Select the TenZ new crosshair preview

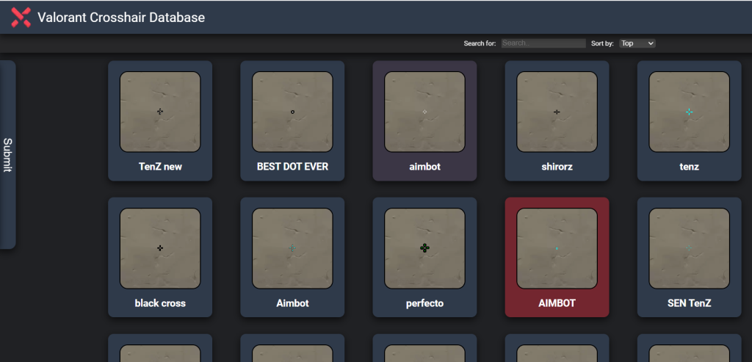pyautogui.click(x=160, y=112)
